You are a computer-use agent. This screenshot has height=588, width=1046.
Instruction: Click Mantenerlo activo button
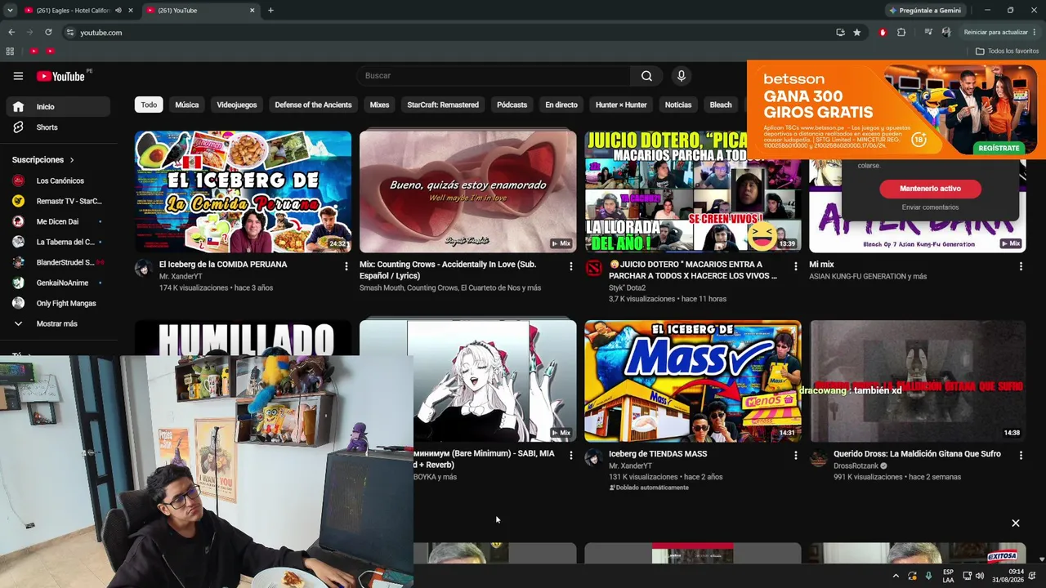(x=930, y=189)
